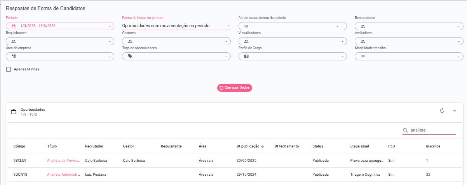Click the refresh icon in Oportunidades panel
Viewport: 467px width, 185px height.
coord(442,111)
